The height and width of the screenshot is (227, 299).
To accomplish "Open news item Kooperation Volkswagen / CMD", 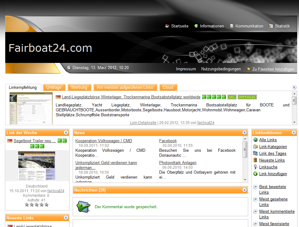I will coord(103,141).
